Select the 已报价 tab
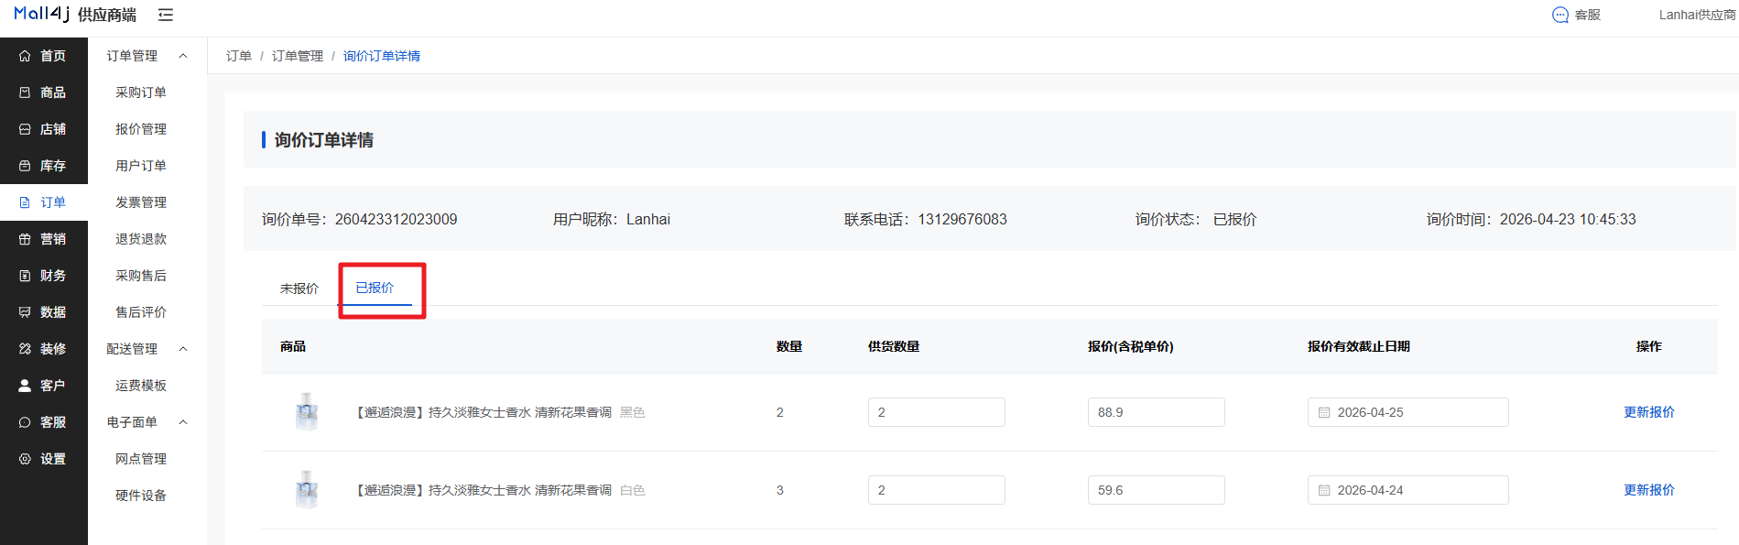The image size is (1739, 545). pyautogui.click(x=375, y=288)
